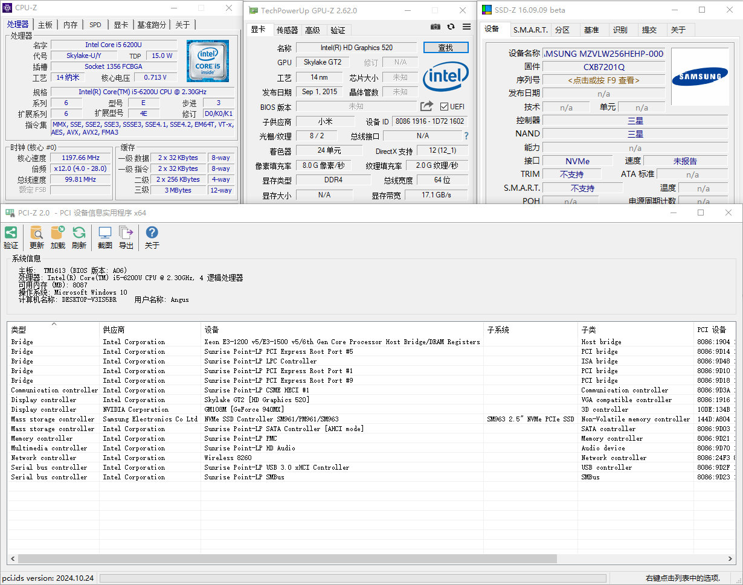743x585 pixels.
Task: Toggle the UEFI checkbox in GPU-Z
Action: pyautogui.click(x=445, y=107)
